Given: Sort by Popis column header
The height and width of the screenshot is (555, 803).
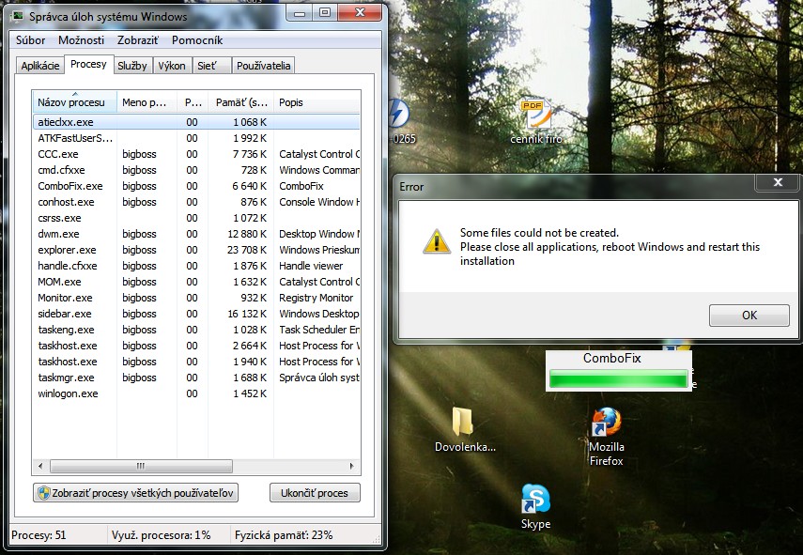Looking at the screenshot, I should (x=317, y=102).
